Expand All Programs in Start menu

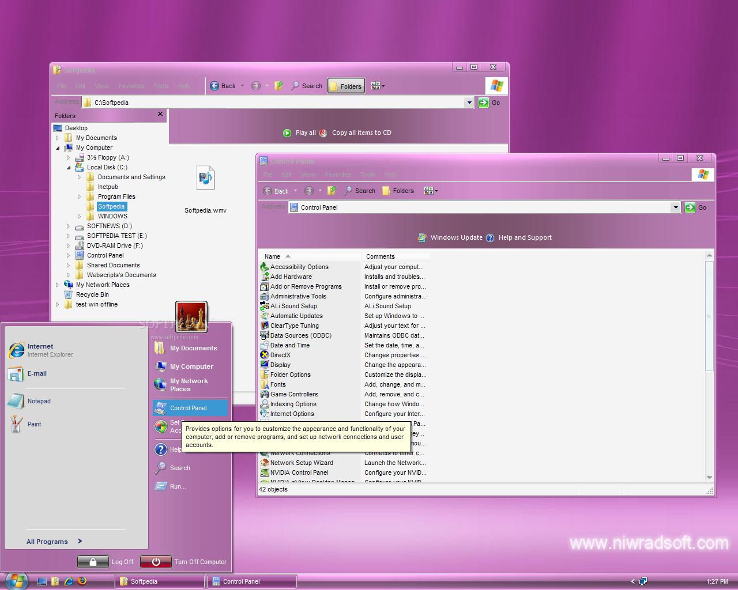click(x=54, y=542)
